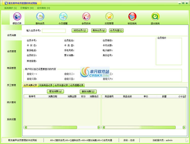Select 系统设置 in the sidebar

(11, 119)
